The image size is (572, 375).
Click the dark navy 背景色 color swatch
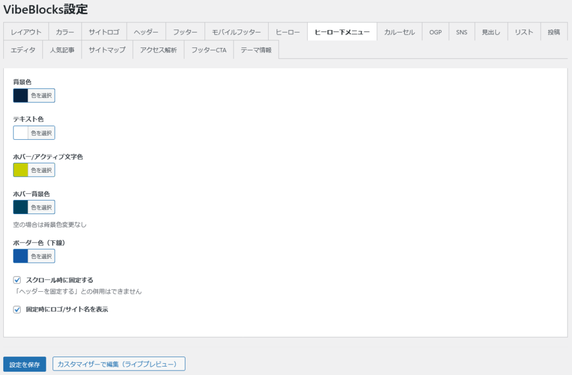(21, 96)
